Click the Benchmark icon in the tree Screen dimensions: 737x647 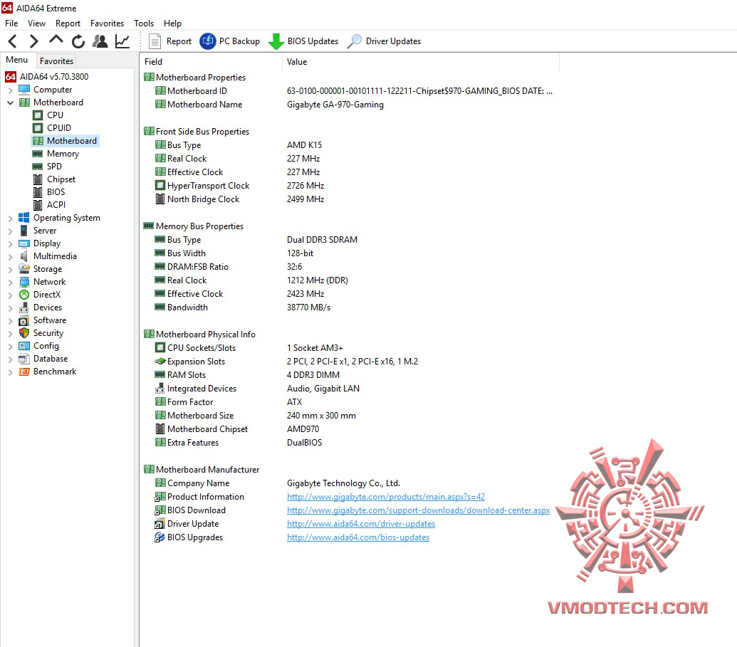click(x=24, y=372)
